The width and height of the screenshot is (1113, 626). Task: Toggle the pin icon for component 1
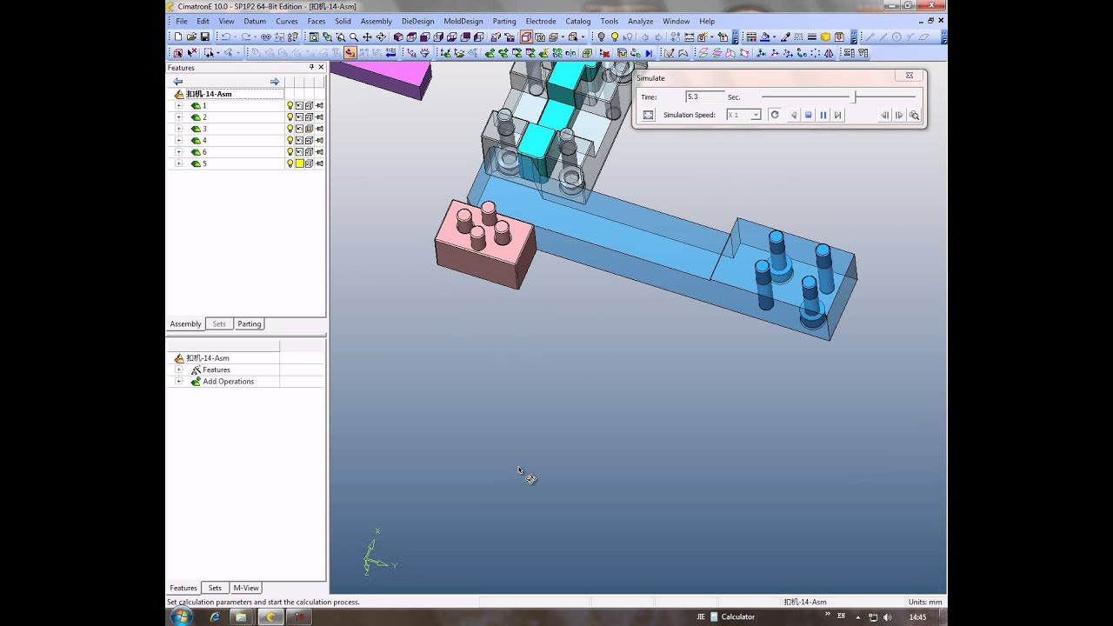(319, 105)
